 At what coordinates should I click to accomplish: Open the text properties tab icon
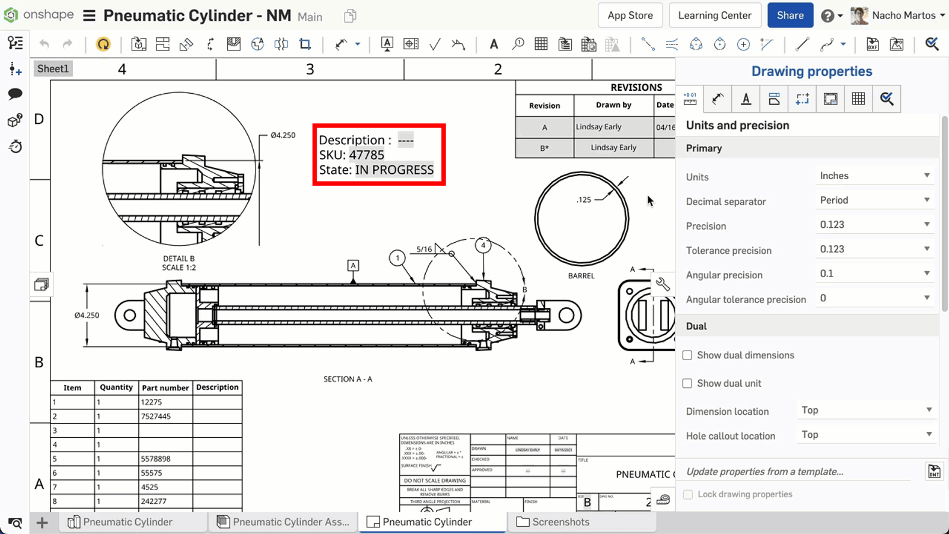[746, 99]
